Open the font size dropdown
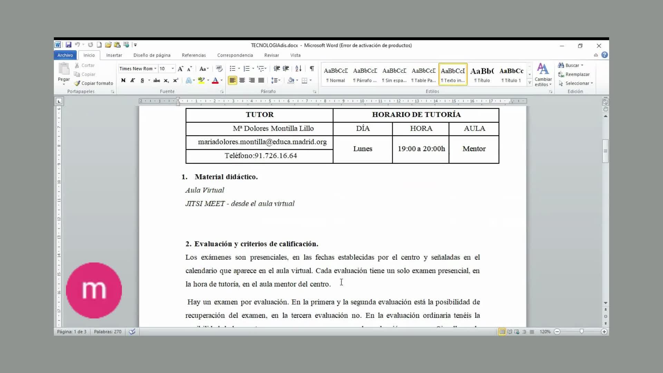 [173, 68]
